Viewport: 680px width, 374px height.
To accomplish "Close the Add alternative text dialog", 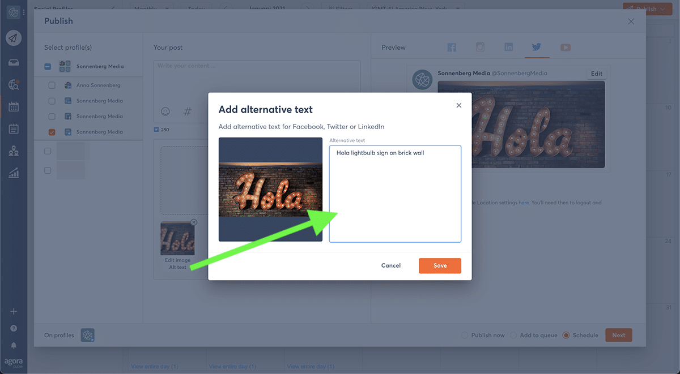I will coord(459,105).
